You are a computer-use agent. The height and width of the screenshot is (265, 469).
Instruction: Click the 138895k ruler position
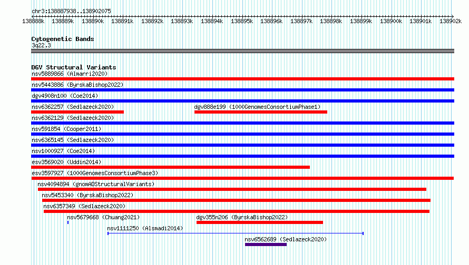(242, 21)
